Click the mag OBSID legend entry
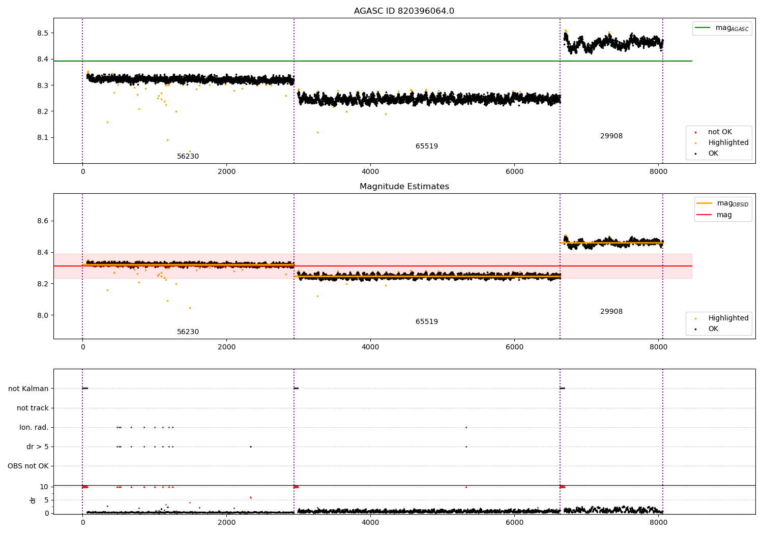763x534 pixels. point(722,203)
